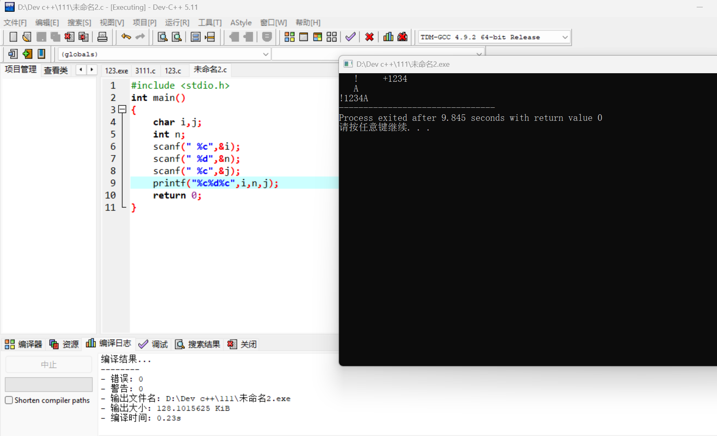Rebuild all with the toolbar icon
717x436 pixels.
click(x=332, y=37)
